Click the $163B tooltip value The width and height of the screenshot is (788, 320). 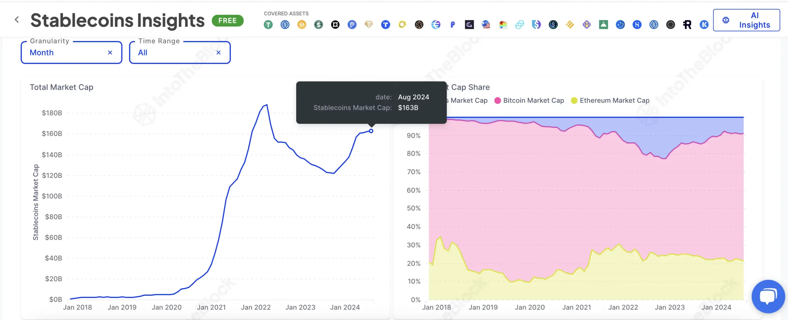408,108
